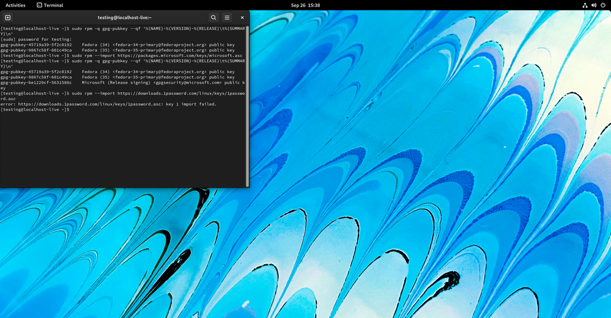Screen dimensions: 611x318
Task: Close the terminal window
Action: point(242,18)
